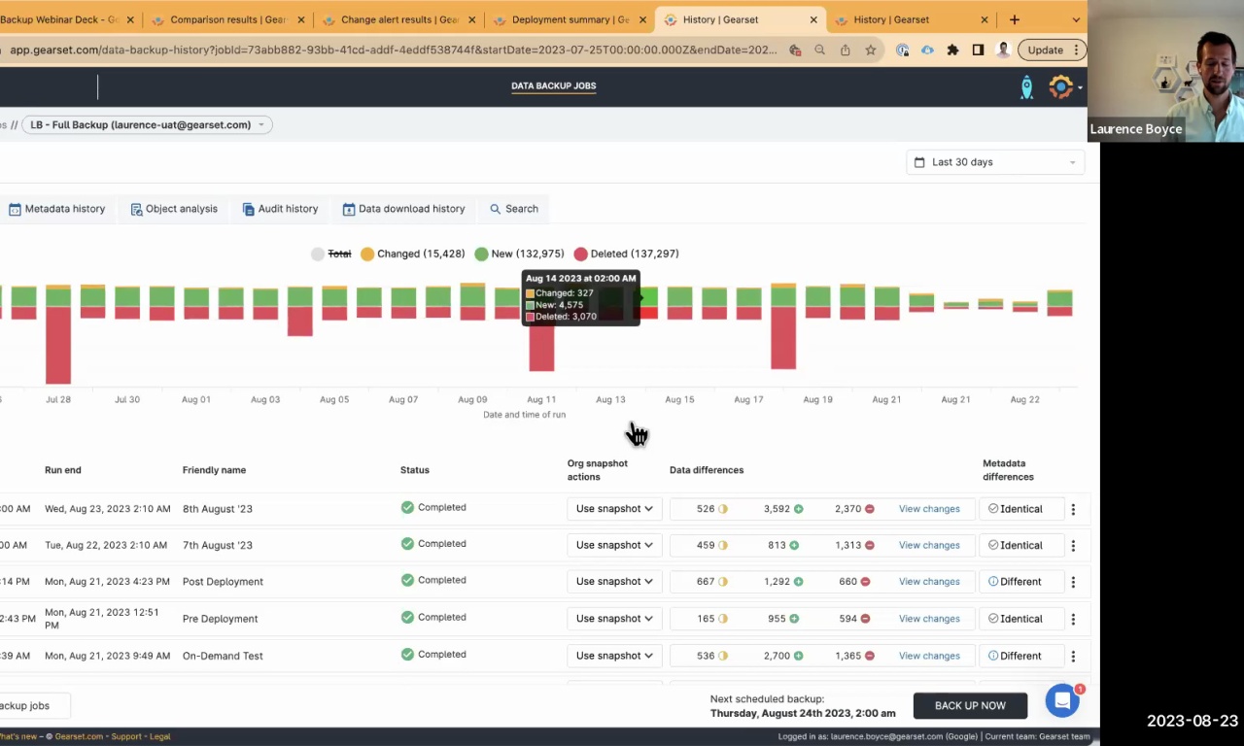The image size is (1244, 746).
Task: Open Use snapshot dropdown for On-Demand Test
Action: click(x=614, y=656)
